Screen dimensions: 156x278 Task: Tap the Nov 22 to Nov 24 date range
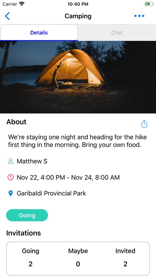(68, 177)
